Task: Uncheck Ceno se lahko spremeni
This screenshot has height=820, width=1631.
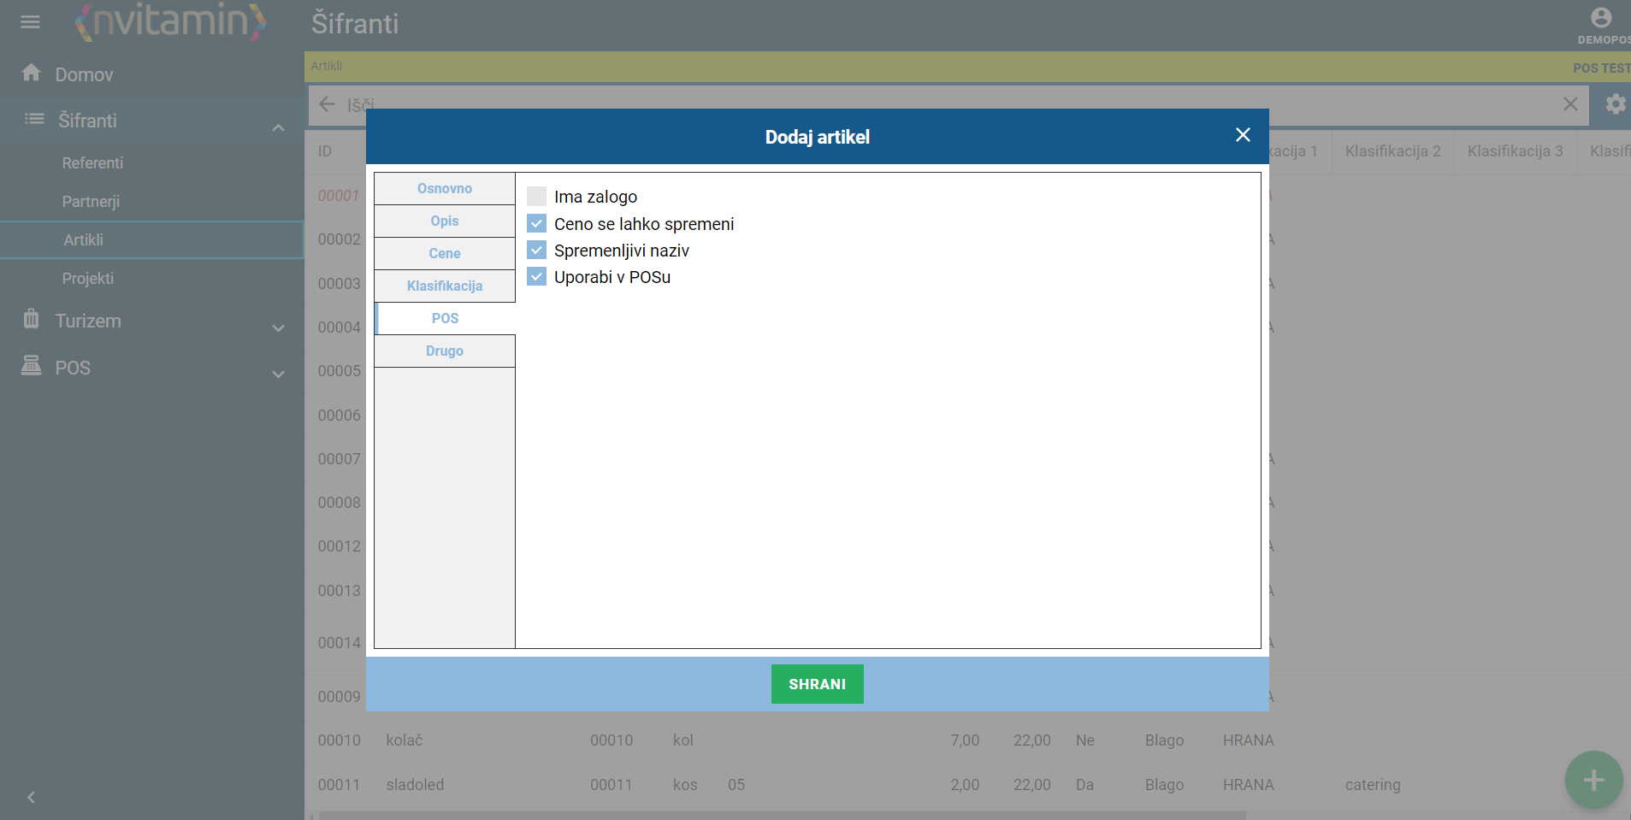Action: coord(536,224)
